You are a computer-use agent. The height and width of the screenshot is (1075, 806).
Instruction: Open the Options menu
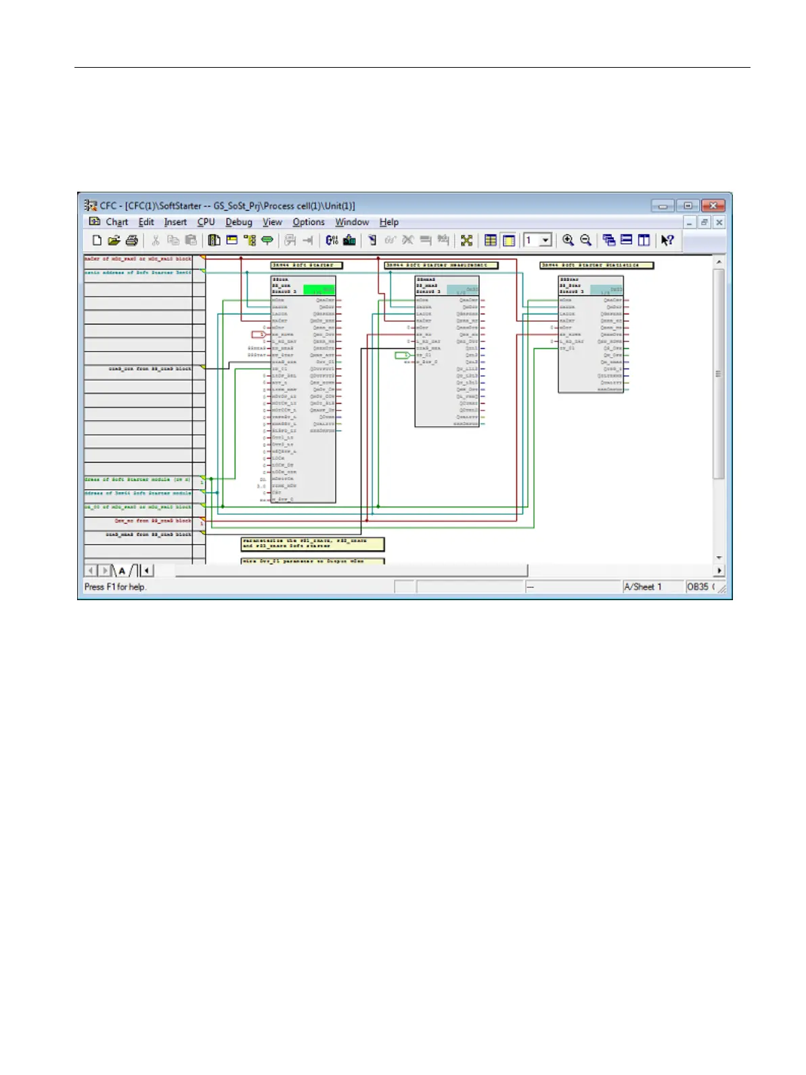308,222
